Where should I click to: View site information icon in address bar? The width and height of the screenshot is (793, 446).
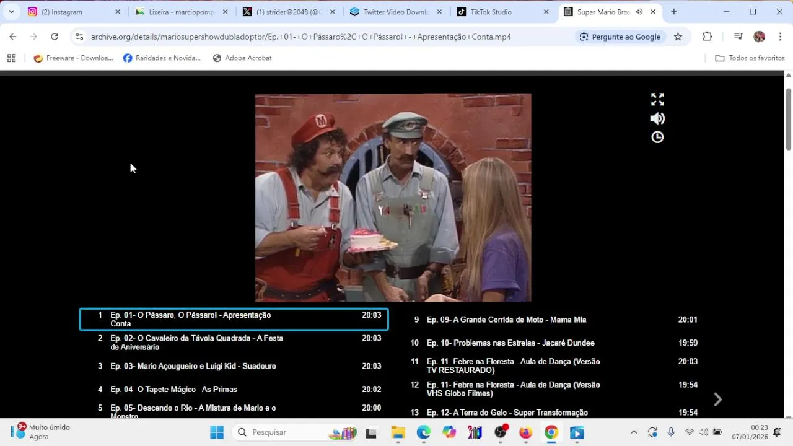[x=79, y=37]
